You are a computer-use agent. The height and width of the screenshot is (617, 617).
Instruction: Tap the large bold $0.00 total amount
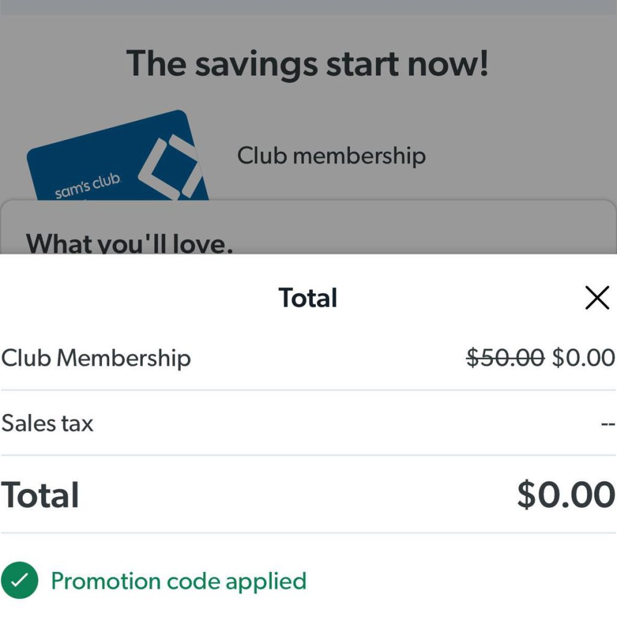(x=566, y=494)
